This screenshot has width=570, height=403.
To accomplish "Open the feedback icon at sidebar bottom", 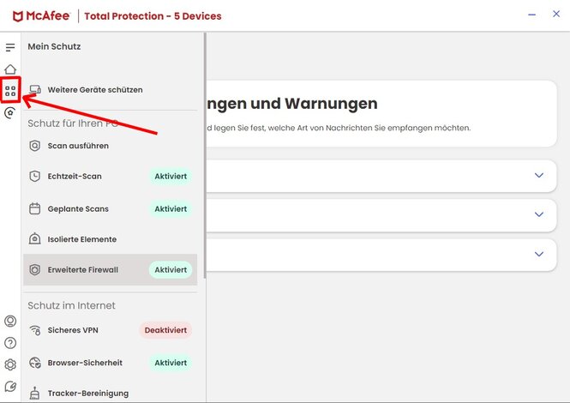I will pos(10,386).
